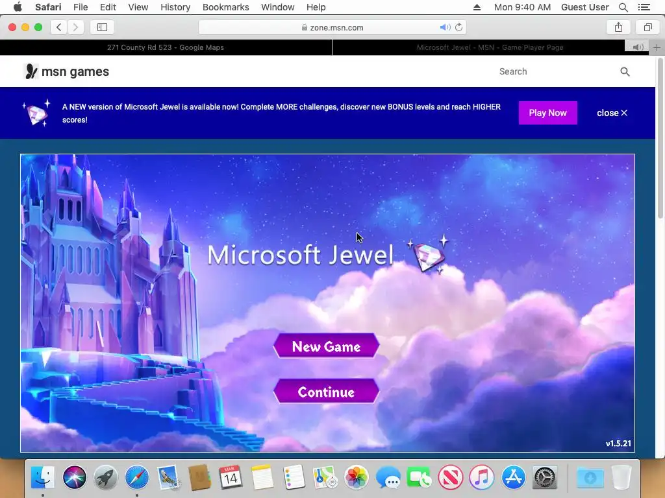This screenshot has width=665, height=498.
Task: Reload the page with the refresh icon
Action: coord(459,27)
